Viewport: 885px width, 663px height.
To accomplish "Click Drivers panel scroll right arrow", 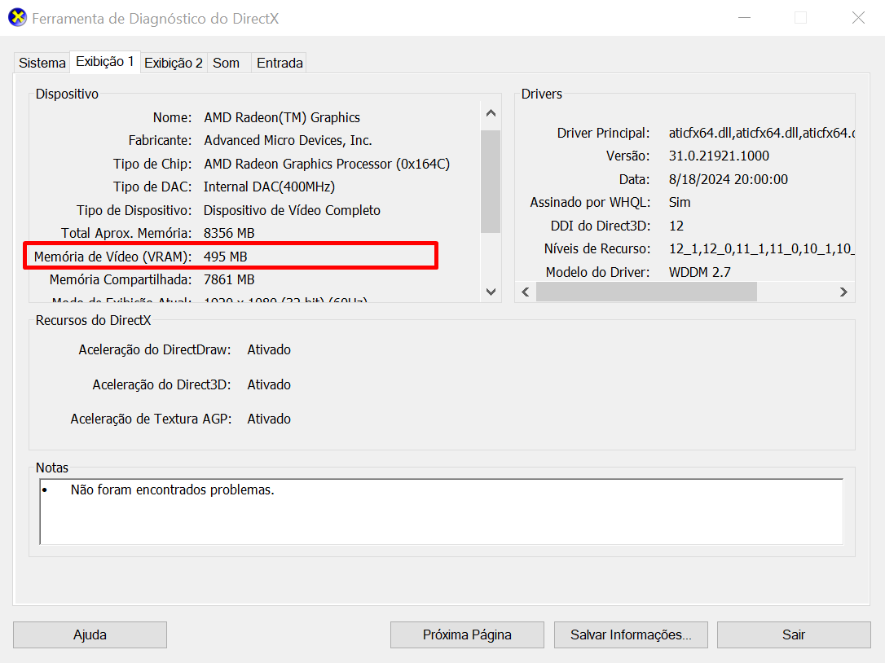I will (843, 292).
